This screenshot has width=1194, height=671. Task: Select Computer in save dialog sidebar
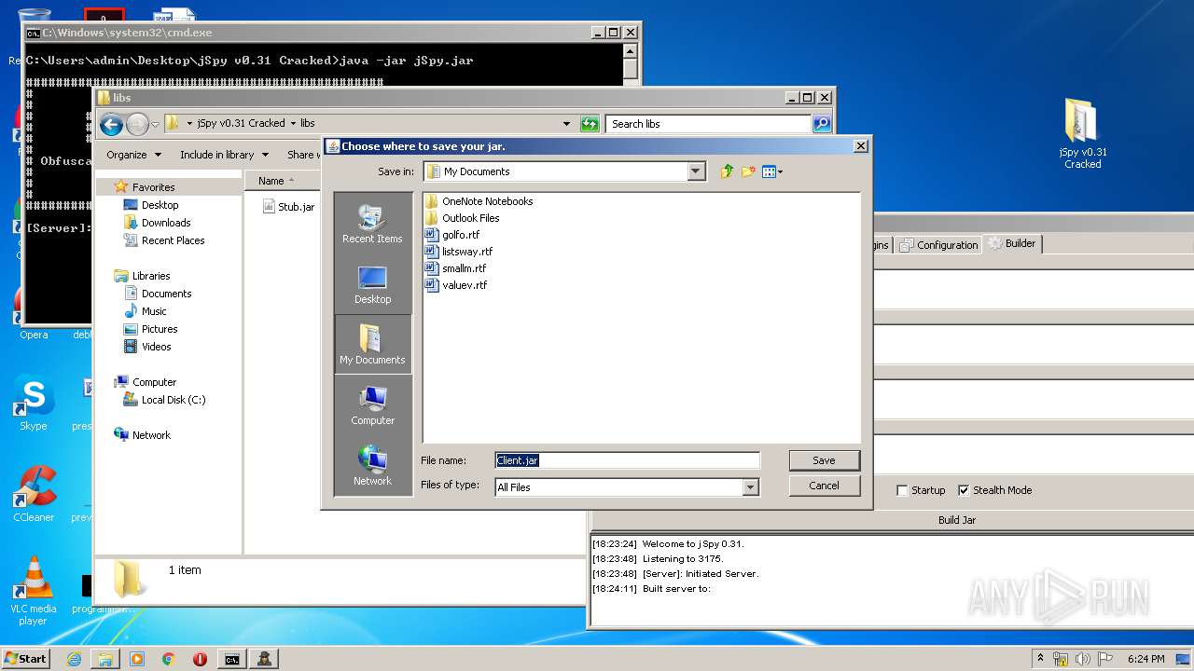(x=372, y=405)
